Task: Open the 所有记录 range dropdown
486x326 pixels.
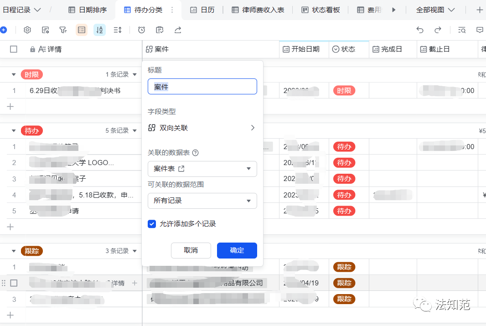Action: (202, 201)
